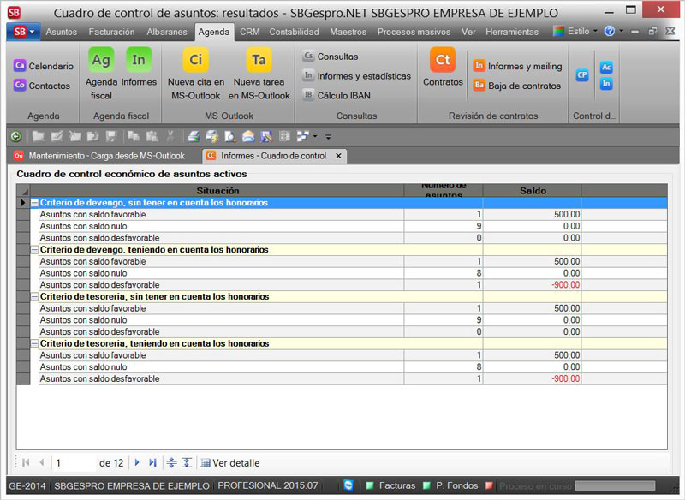
Task: Click Ver detalle button
Action: (x=229, y=462)
